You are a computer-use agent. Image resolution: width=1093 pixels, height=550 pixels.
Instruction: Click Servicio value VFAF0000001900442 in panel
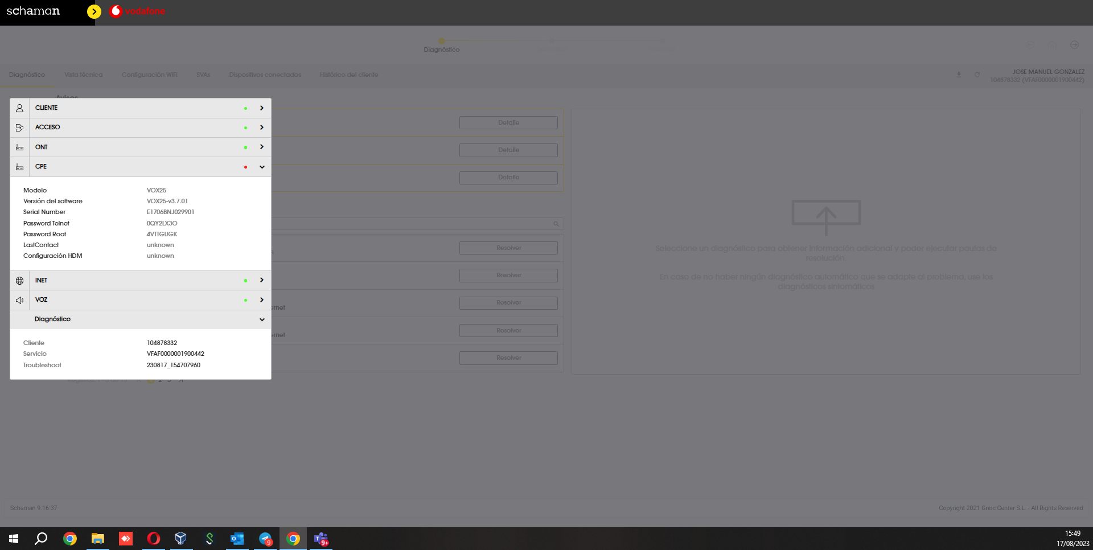[x=175, y=354]
